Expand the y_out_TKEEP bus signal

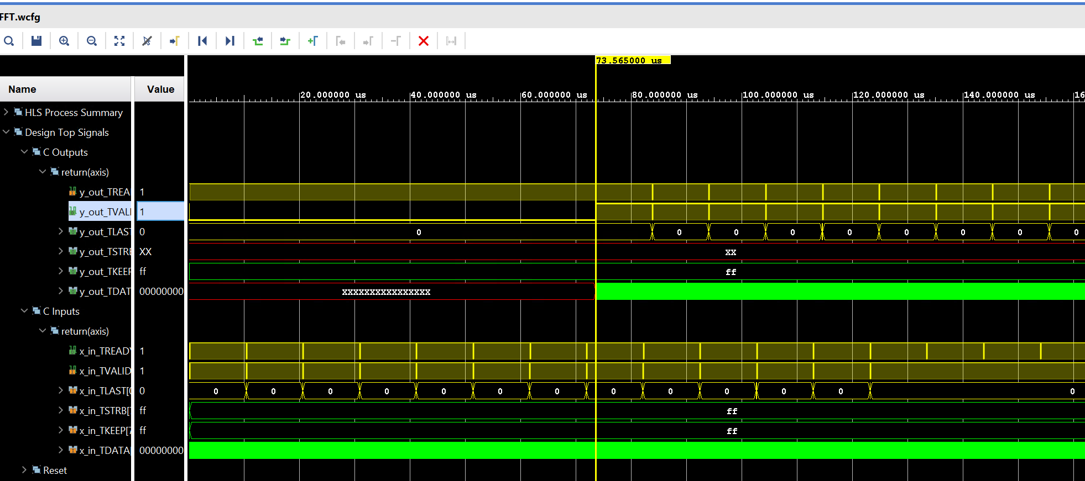(x=61, y=271)
